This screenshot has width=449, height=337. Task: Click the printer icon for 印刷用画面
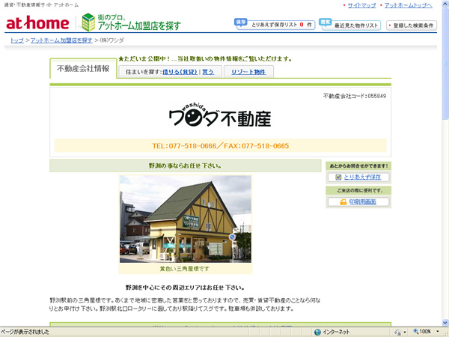click(x=343, y=201)
